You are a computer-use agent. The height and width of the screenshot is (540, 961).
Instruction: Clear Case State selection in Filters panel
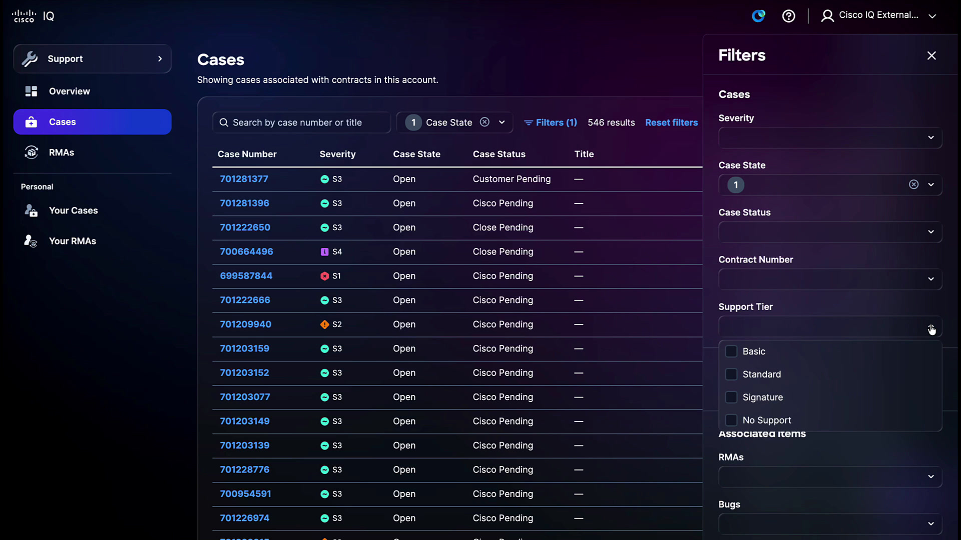tap(913, 184)
